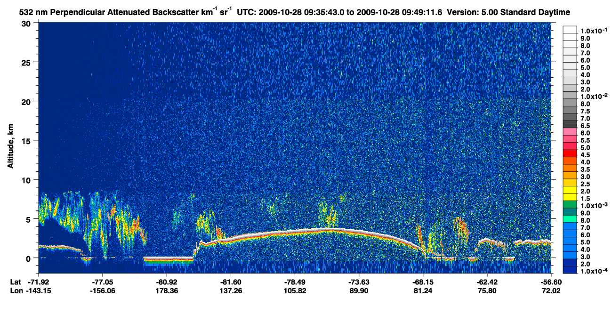Click longitude value -156.06
This screenshot has width=612, height=314.
102,291
